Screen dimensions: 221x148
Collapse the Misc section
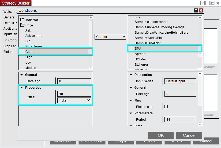pos(131,100)
